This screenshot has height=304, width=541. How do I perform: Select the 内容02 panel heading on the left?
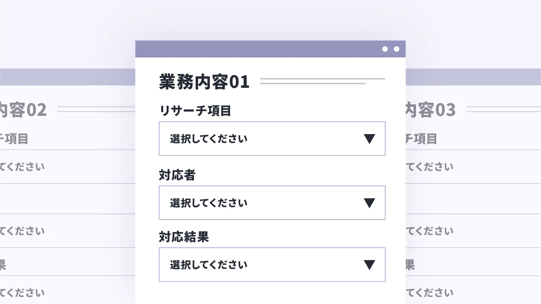(x=23, y=110)
